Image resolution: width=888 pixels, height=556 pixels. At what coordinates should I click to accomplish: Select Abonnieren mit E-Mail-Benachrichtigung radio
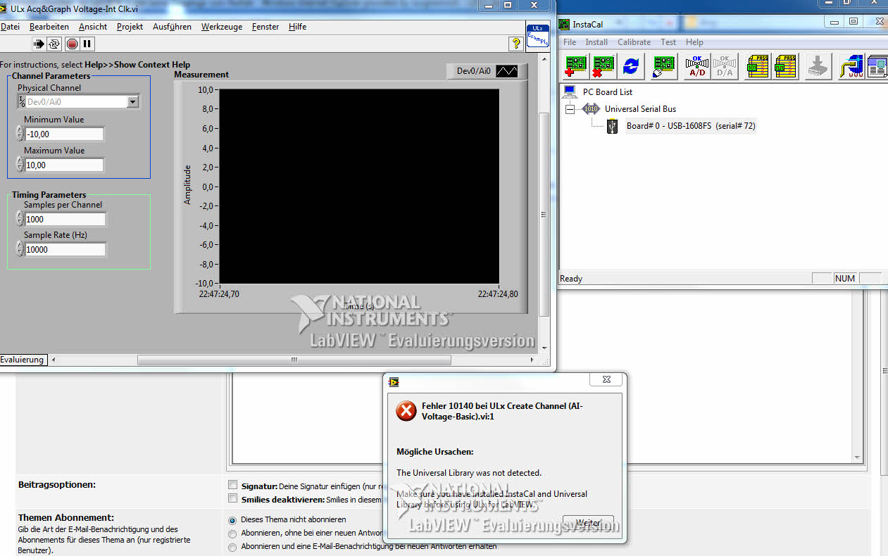pos(233,546)
